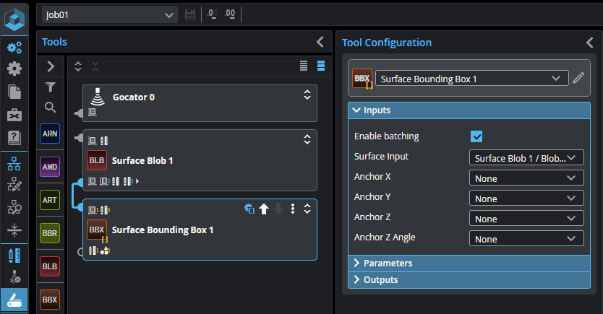Uncheck the Enable batching checkbox
This screenshot has height=314, width=603.
(x=476, y=136)
